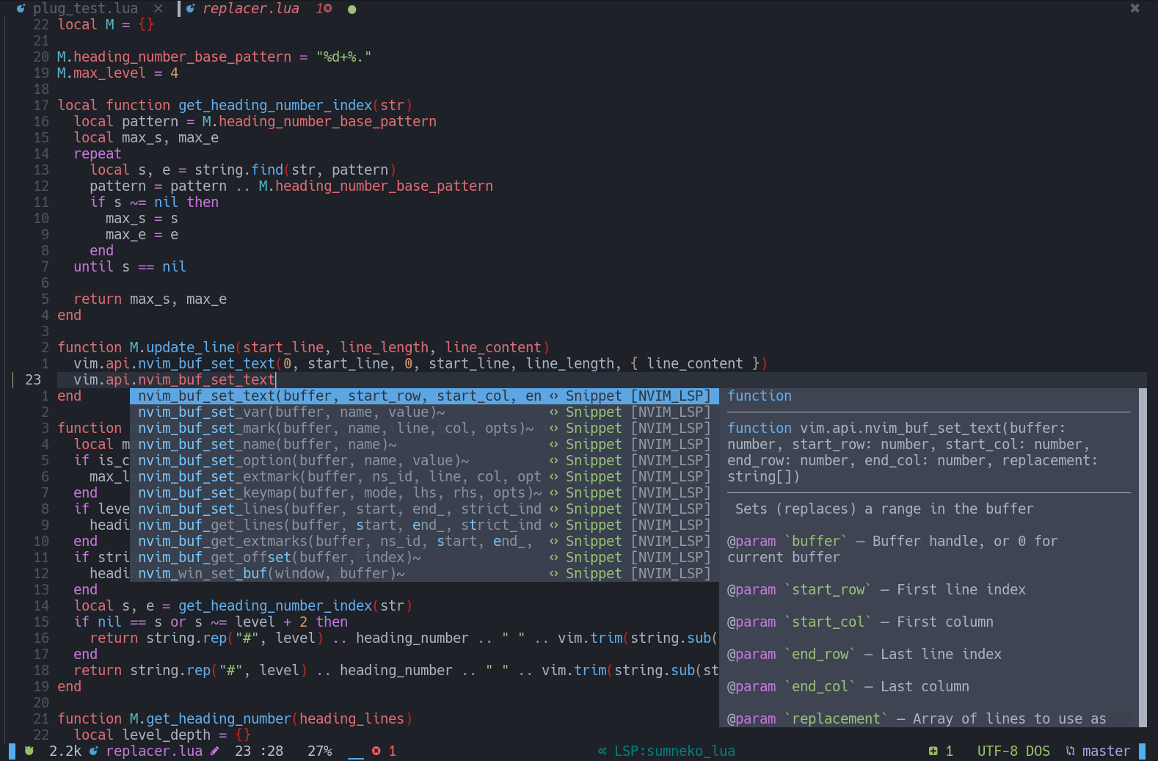Click the Lua file icon on plug_test.lua tab
This screenshot has height=761, width=1158.
pyautogui.click(x=21, y=9)
